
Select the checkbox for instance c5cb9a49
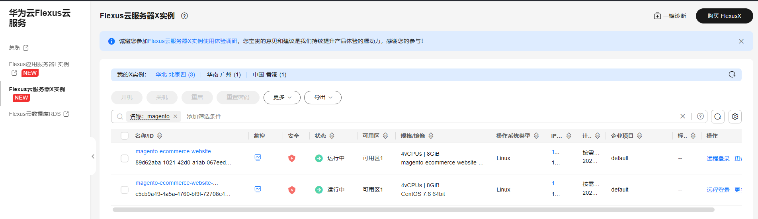pos(125,190)
